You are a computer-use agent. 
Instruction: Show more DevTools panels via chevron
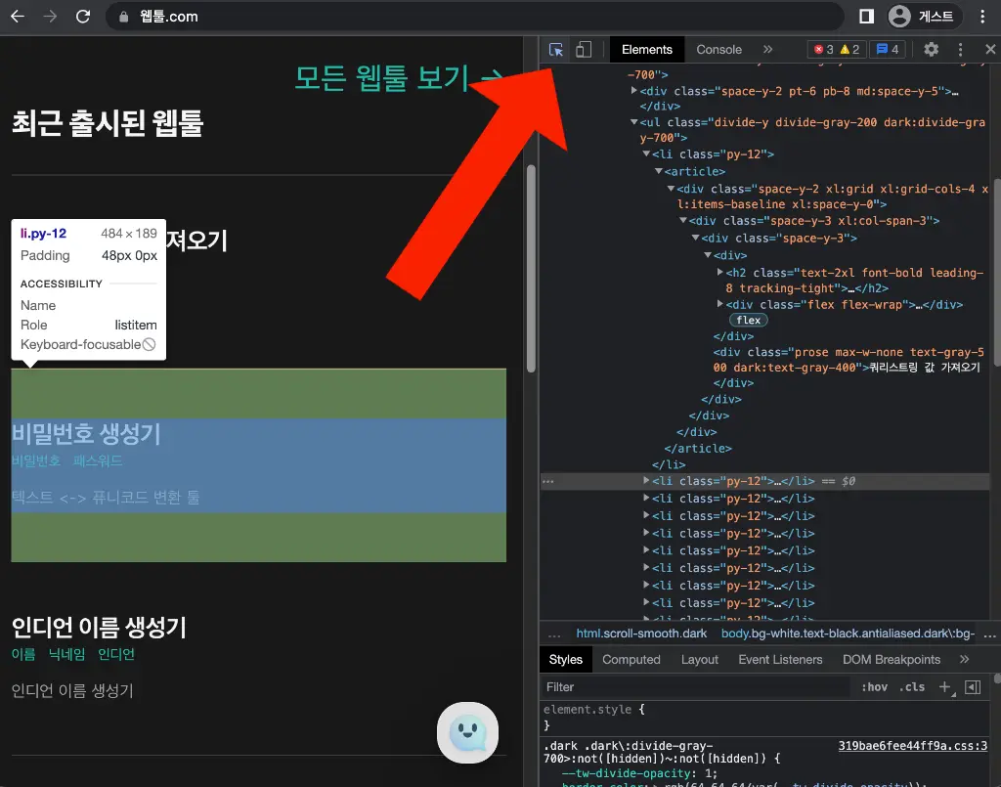[767, 50]
